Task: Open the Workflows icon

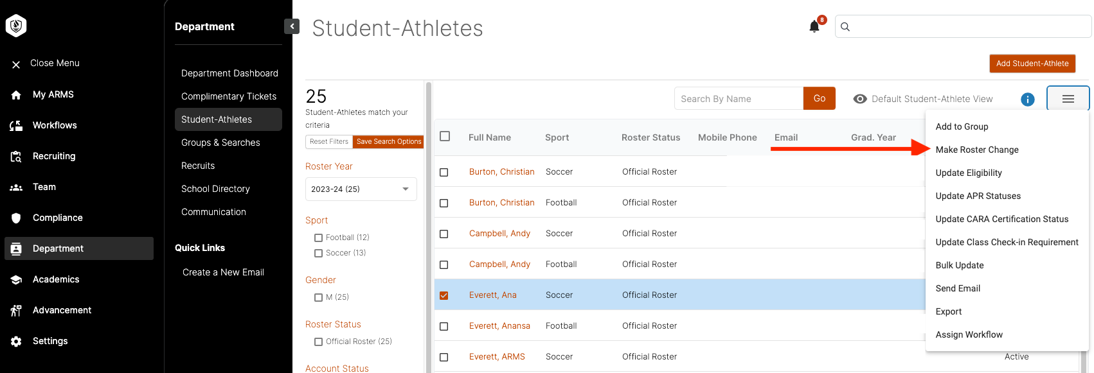Action: tap(16, 126)
